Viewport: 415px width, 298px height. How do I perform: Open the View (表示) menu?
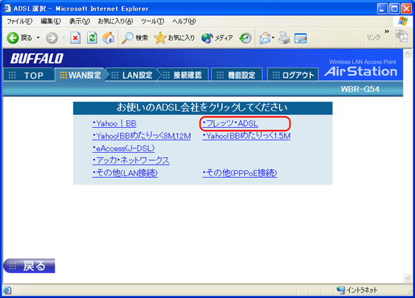[80, 21]
